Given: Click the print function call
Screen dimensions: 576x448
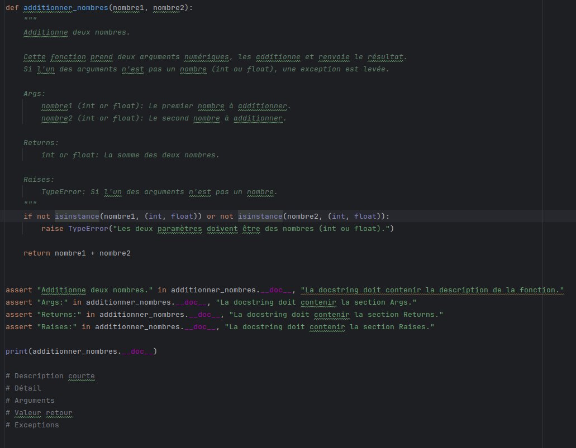Looking at the screenshot, I should 17,351.
